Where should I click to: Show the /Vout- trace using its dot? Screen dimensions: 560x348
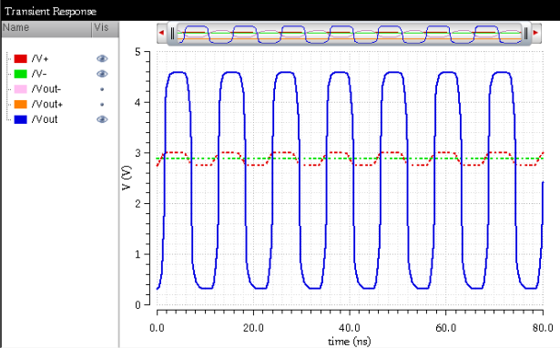coord(102,89)
